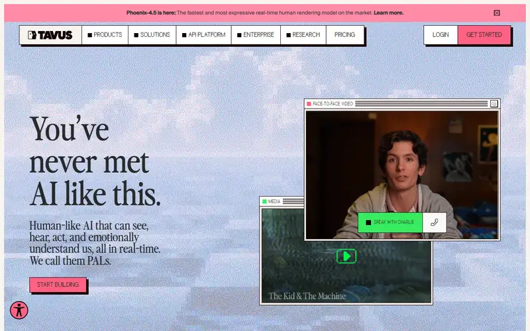Click the Speak with Charlie button

(390, 222)
